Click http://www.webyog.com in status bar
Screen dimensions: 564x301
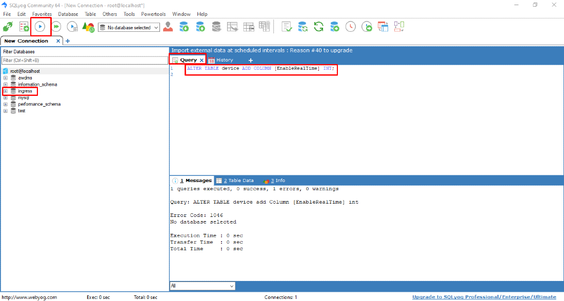tap(30, 297)
